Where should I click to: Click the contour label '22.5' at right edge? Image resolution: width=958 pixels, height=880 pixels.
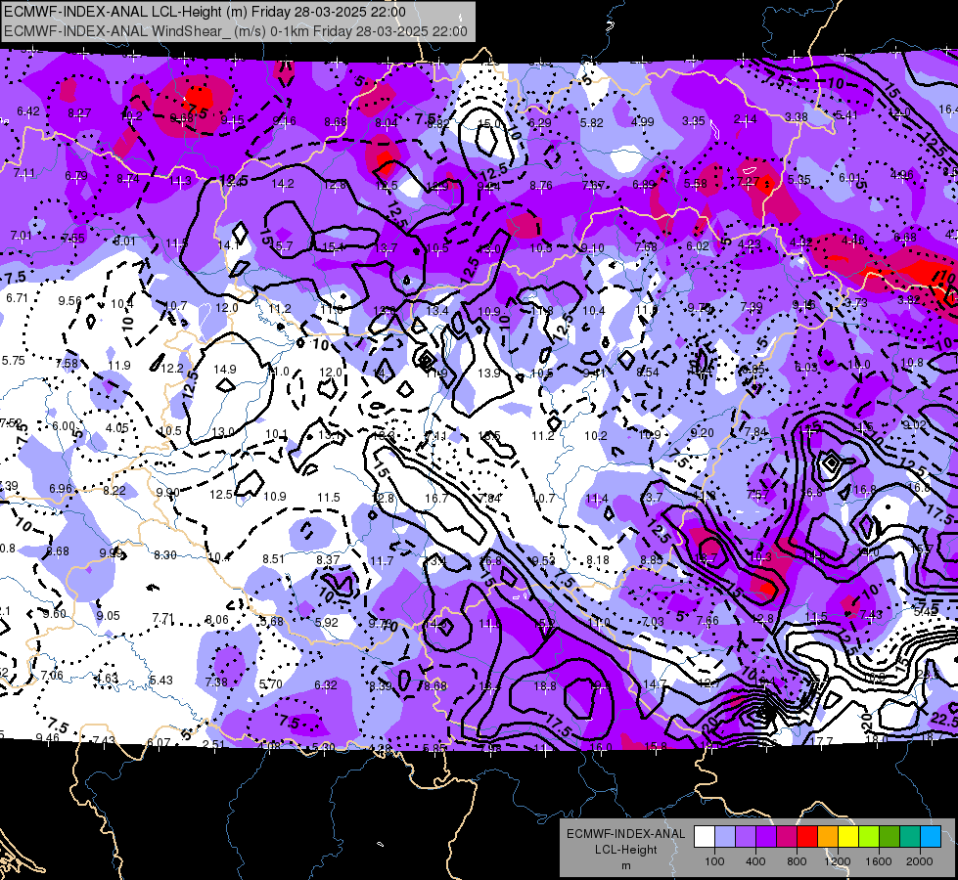pyautogui.click(x=943, y=718)
